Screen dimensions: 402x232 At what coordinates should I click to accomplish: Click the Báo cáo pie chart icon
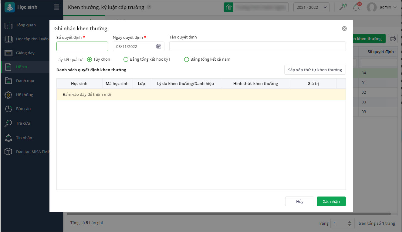click(8, 109)
